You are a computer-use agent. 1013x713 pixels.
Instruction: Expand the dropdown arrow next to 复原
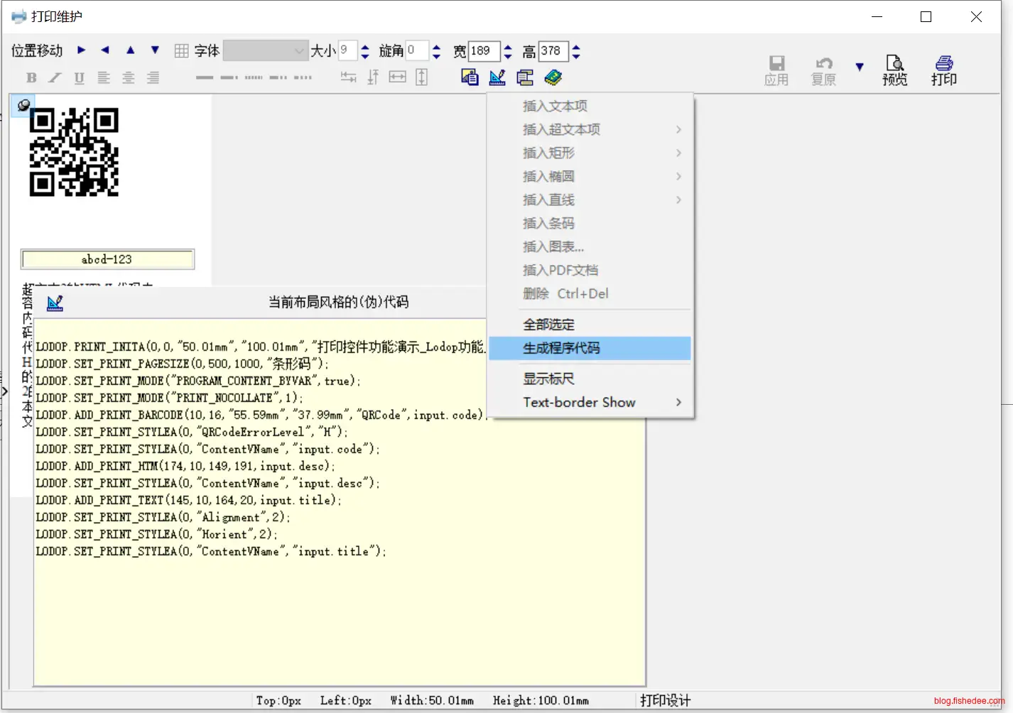pyautogui.click(x=860, y=67)
